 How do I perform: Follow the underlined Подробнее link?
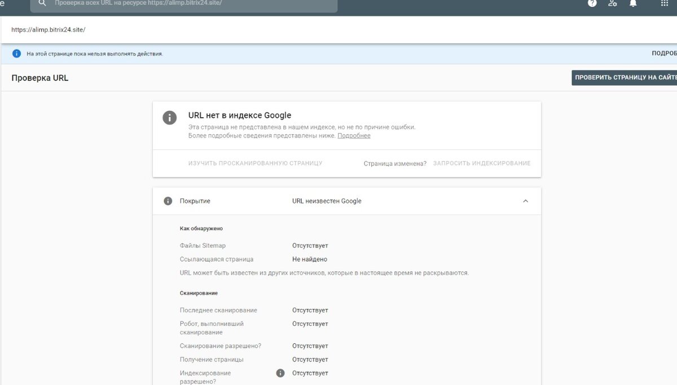pyautogui.click(x=354, y=136)
